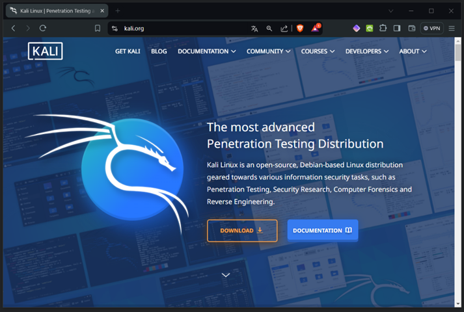Screen dimensions: 464x312
Task: Open the Extensions puzzle piece icon
Action: tap(383, 29)
